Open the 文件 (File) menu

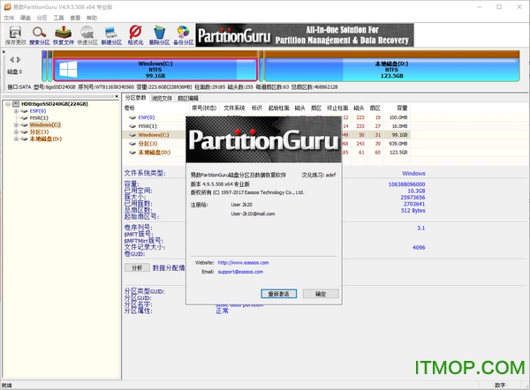(x=9, y=18)
